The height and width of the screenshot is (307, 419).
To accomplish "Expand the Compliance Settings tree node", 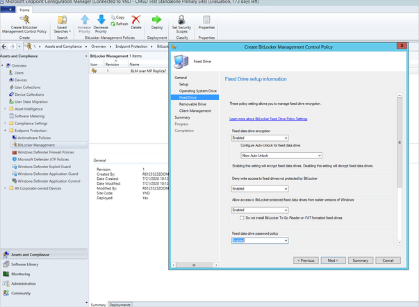I will tap(5, 123).
